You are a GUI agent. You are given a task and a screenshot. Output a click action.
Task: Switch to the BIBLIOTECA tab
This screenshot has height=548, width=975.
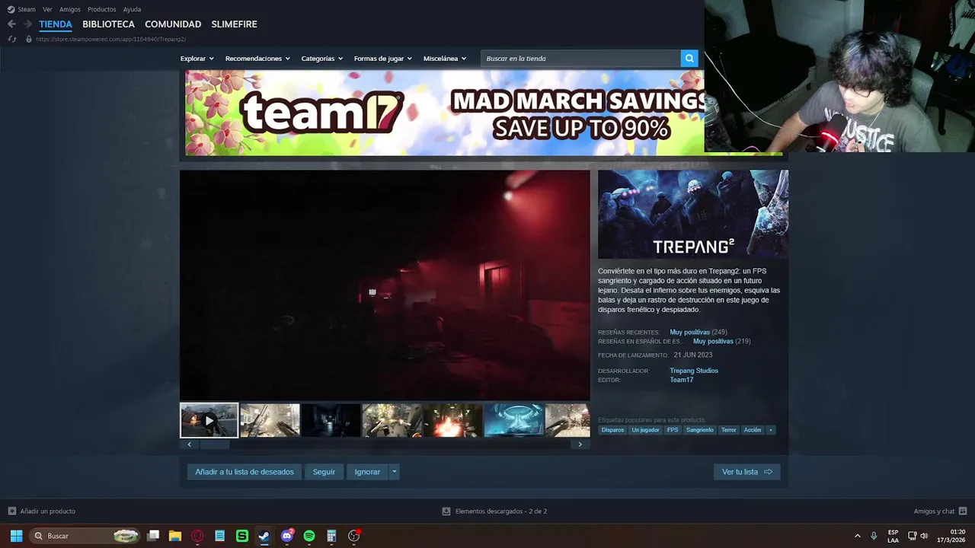coord(108,24)
